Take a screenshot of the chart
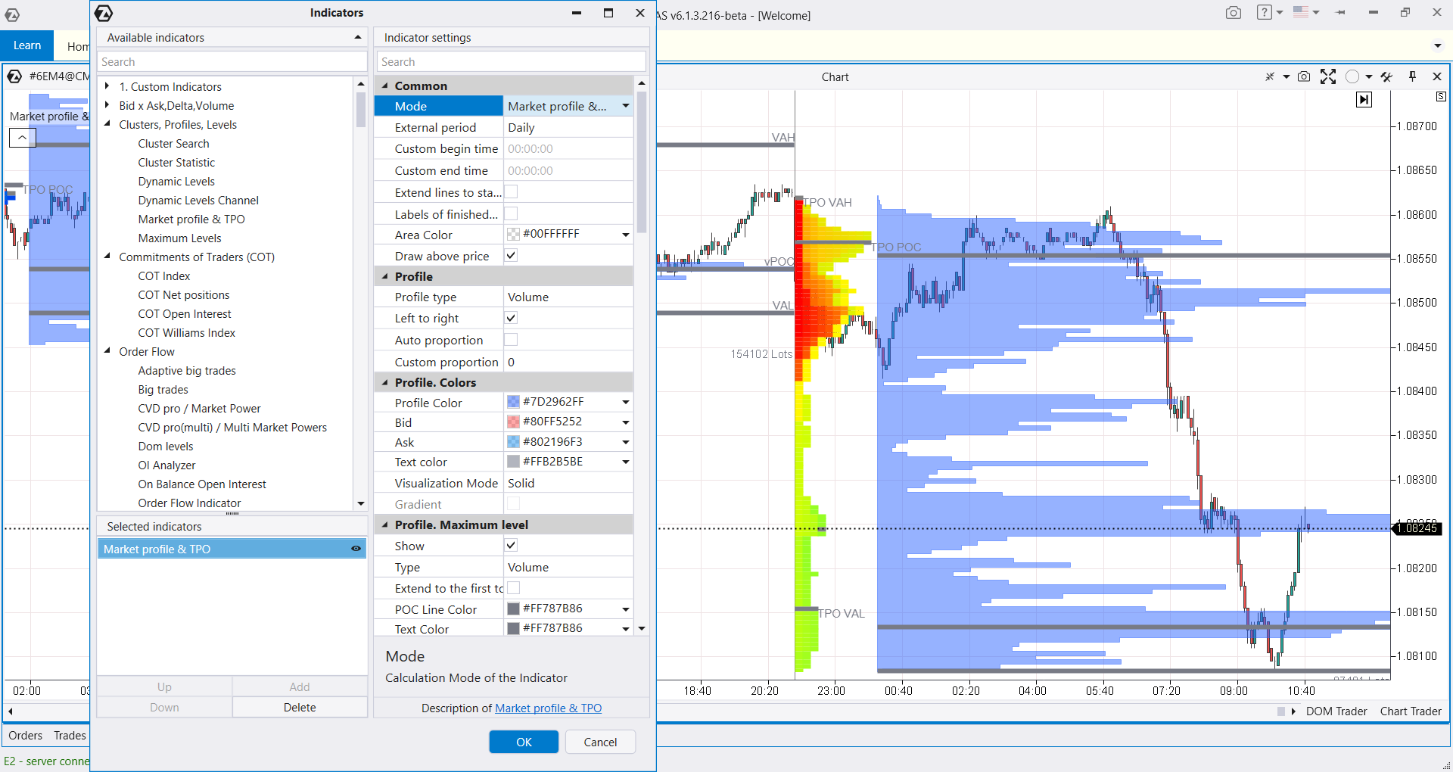The width and height of the screenshot is (1453, 772). click(x=1304, y=76)
